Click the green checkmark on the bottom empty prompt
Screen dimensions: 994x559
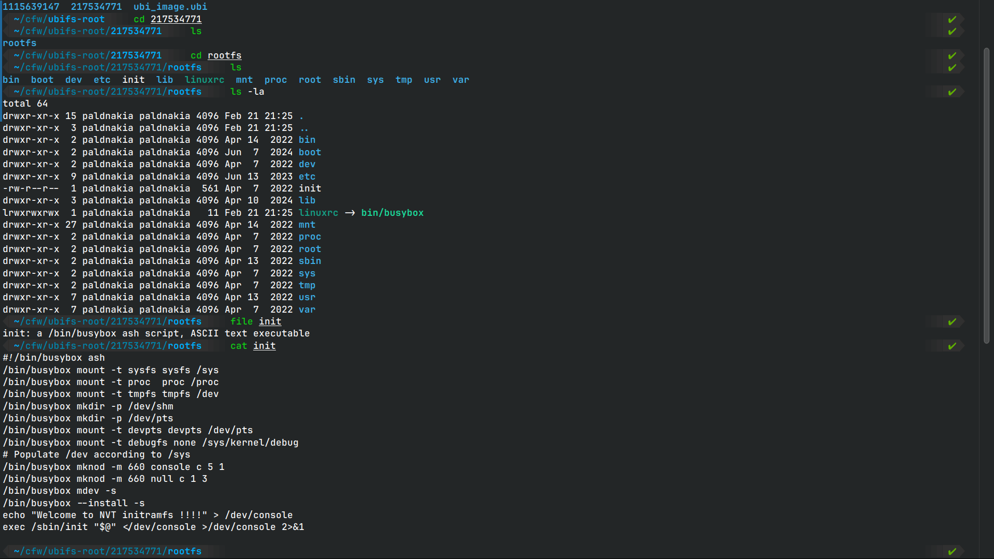(x=952, y=552)
